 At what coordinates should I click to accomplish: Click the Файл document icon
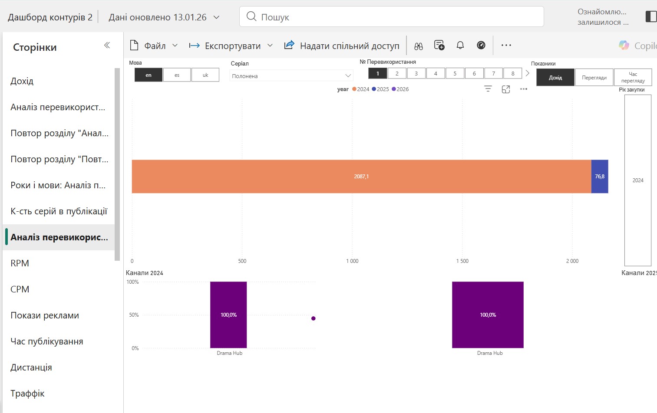pyautogui.click(x=134, y=45)
